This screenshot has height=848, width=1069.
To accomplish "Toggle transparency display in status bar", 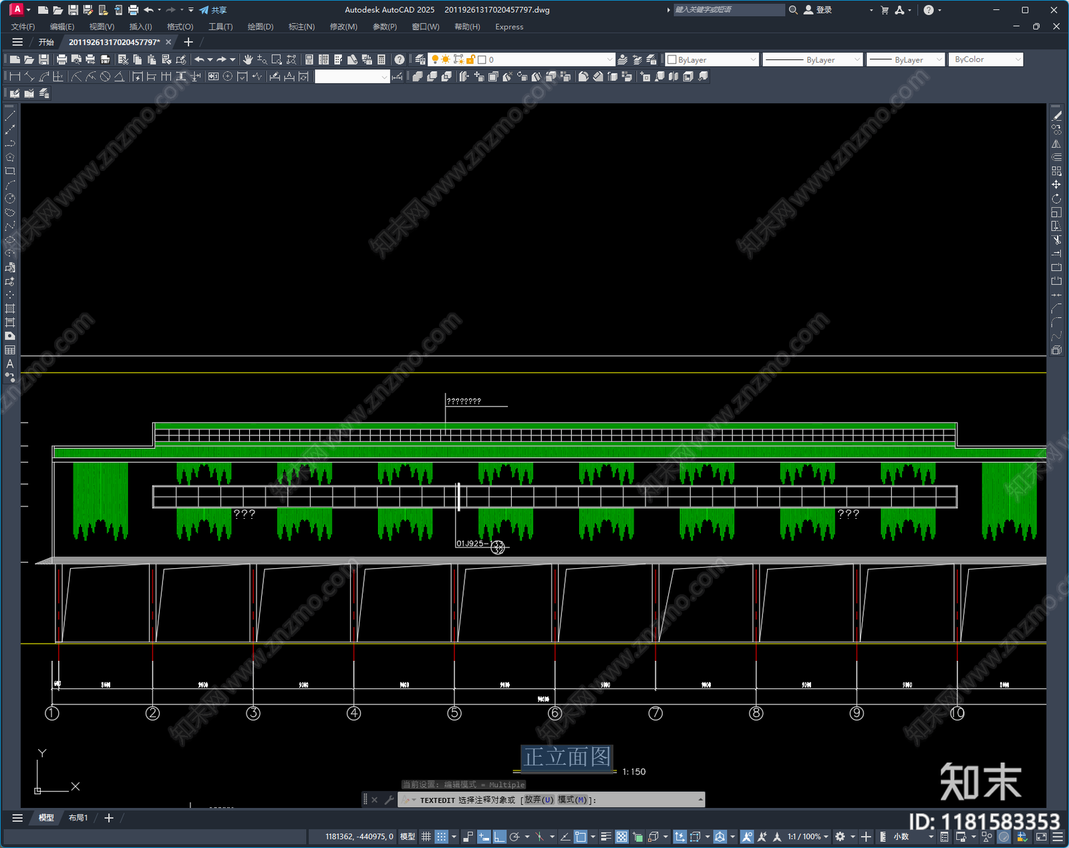I will [622, 837].
